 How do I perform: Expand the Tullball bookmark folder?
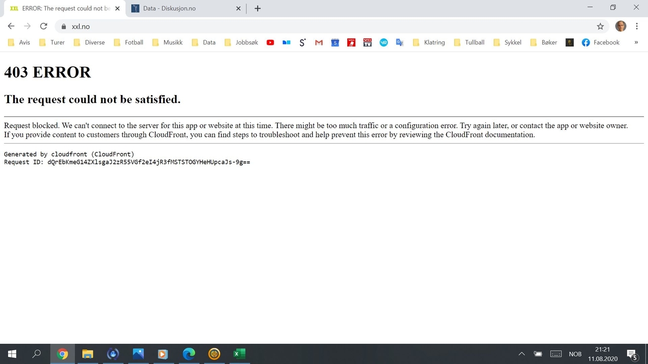coord(469,42)
